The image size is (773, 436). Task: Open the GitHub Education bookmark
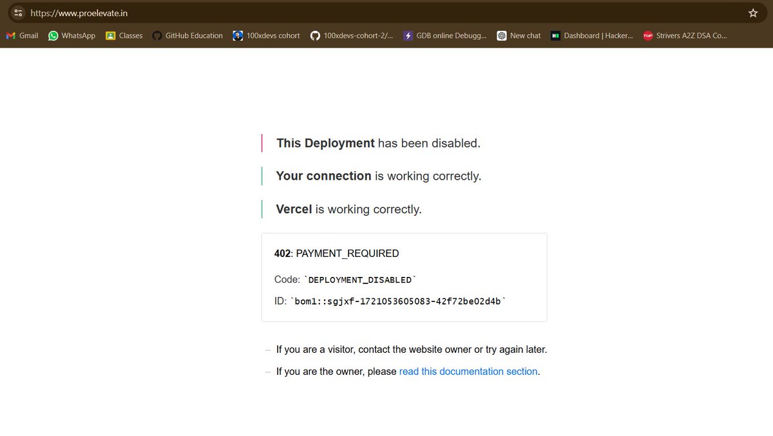pos(187,36)
